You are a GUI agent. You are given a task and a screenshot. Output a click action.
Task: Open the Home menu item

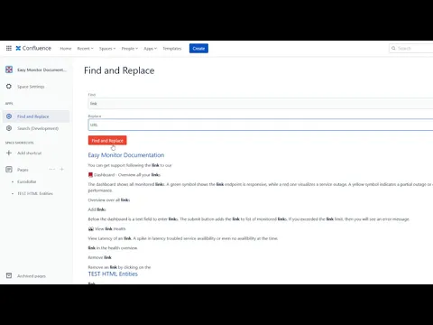[66, 49]
